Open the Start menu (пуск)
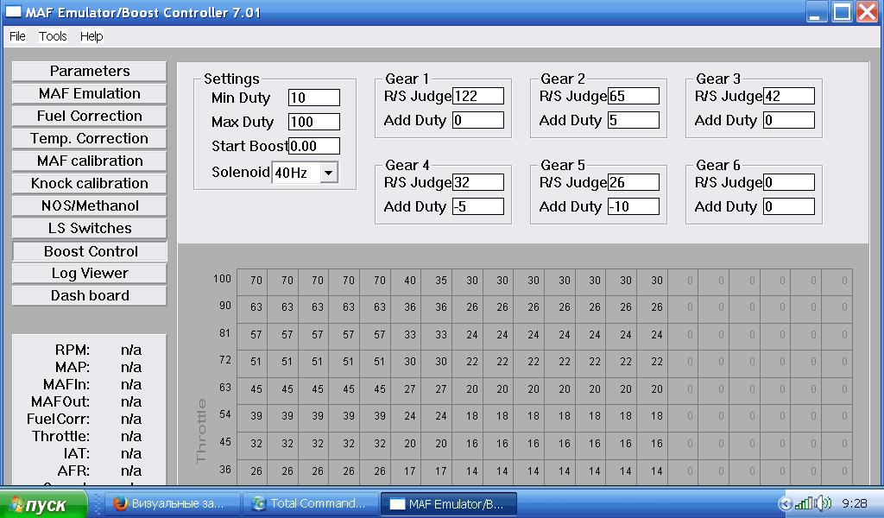 pyautogui.click(x=43, y=504)
